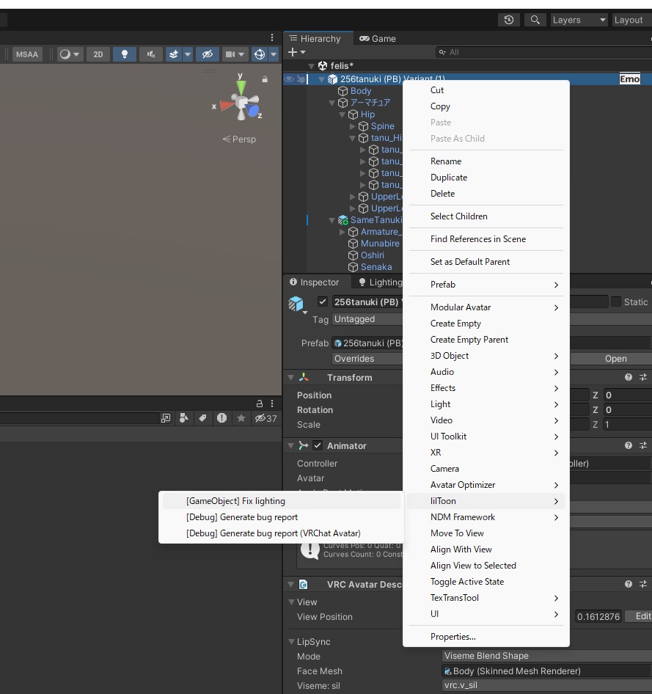Select Oshiri object in hierarchy

click(372, 255)
